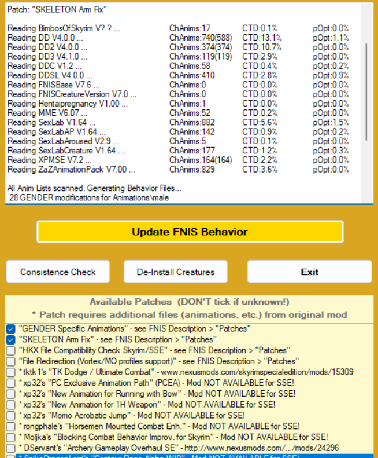This screenshot has width=378, height=458.
Task: Tick Moljka's Blocking Combat Behavior patch
Action: (x=11, y=437)
